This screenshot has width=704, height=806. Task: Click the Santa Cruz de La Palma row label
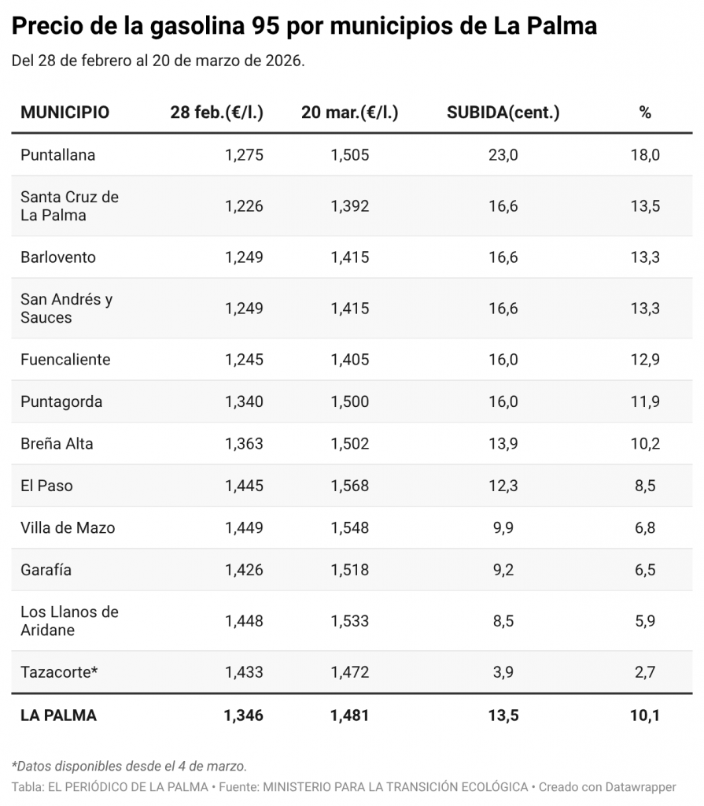pyautogui.click(x=69, y=206)
